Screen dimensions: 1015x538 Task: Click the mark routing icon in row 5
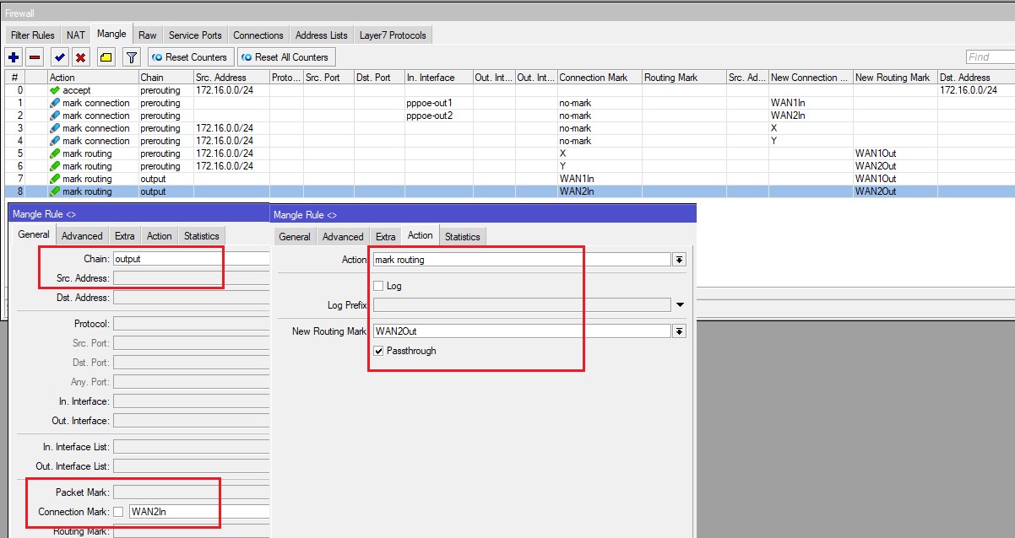(55, 153)
